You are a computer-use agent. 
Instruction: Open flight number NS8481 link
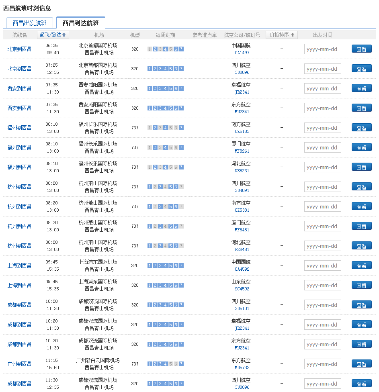point(242,249)
